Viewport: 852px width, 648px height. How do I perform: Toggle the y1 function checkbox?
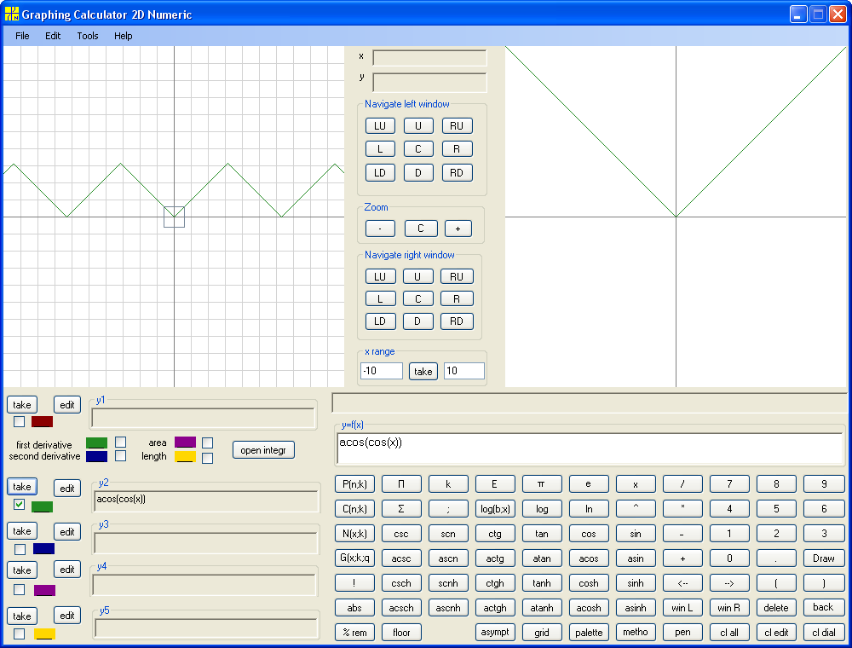click(19, 421)
